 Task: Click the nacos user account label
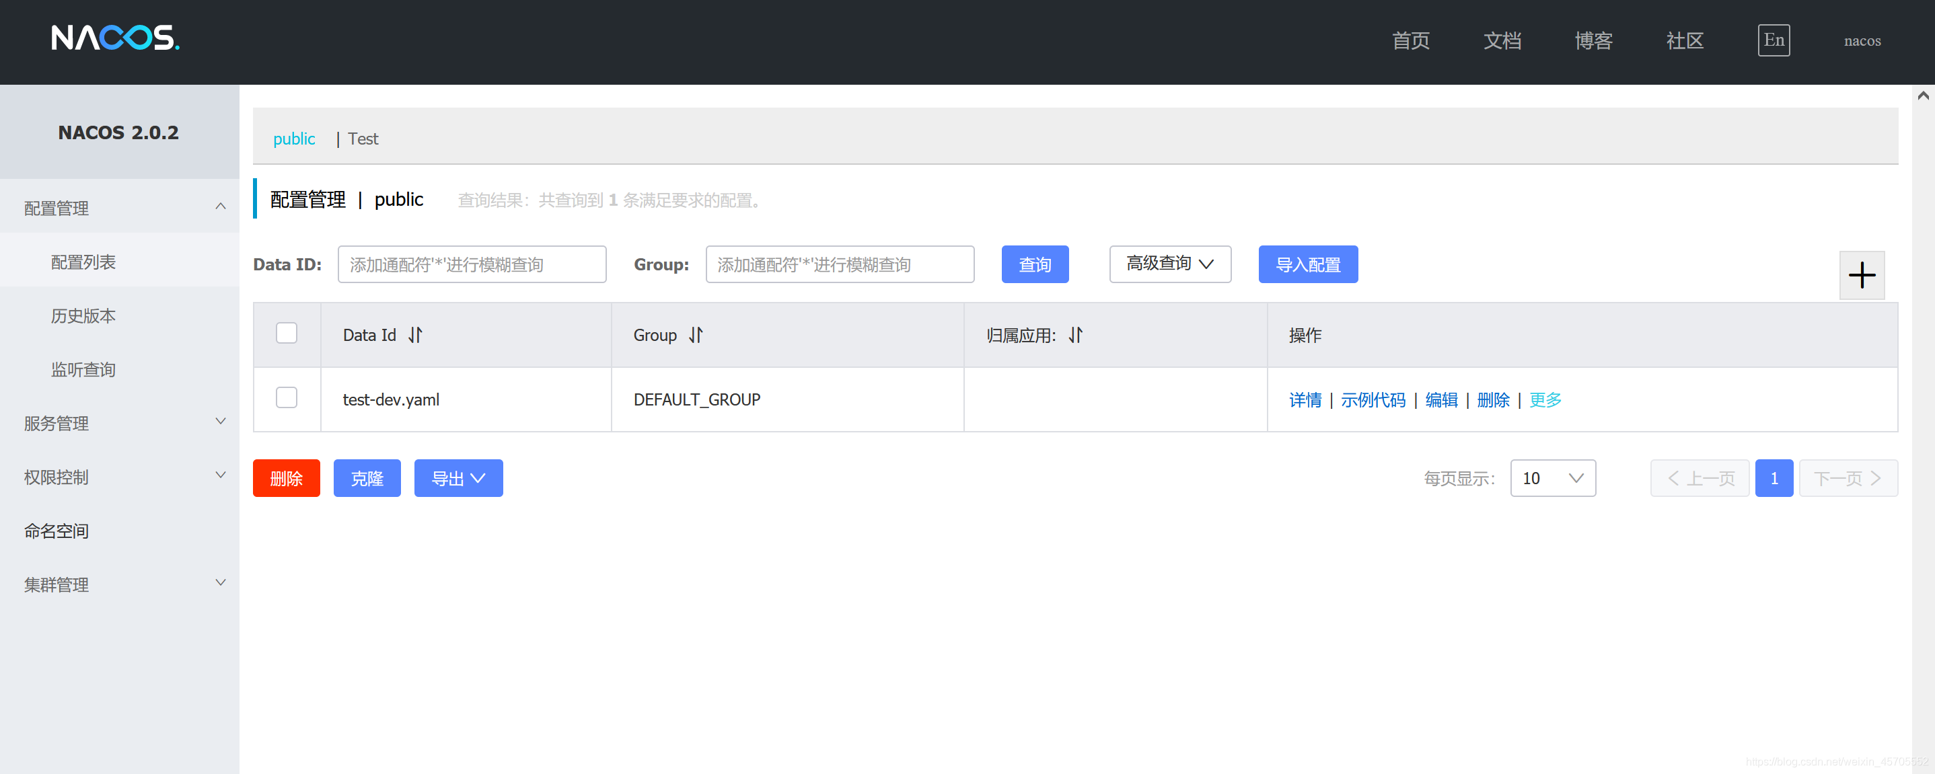(1862, 40)
